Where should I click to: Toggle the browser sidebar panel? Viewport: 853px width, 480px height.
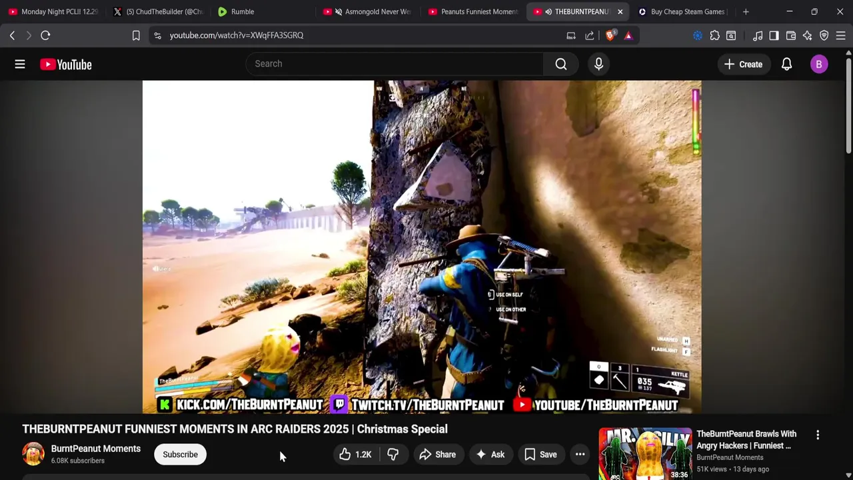click(x=774, y=35)
